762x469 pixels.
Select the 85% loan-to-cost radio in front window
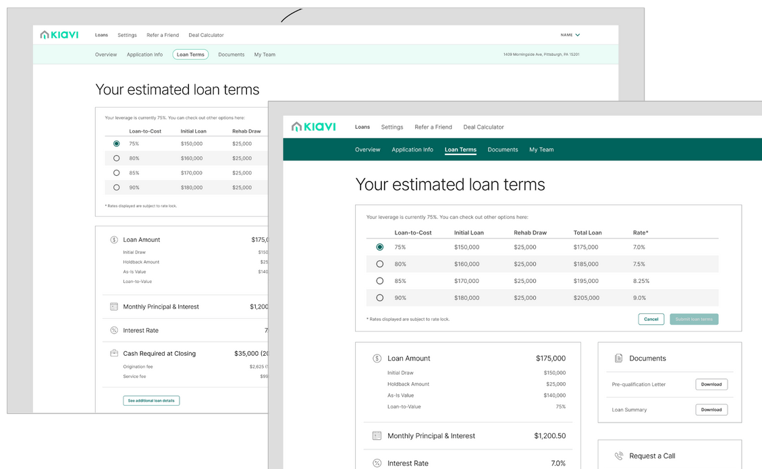coord(379,281)
